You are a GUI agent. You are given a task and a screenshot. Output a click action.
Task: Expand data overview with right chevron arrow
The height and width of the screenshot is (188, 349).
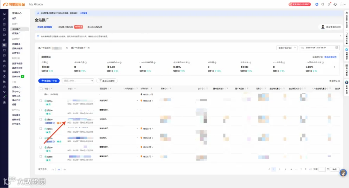coord(334,67)
